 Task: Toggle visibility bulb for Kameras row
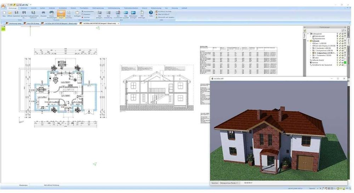click(x=337, y=63)
